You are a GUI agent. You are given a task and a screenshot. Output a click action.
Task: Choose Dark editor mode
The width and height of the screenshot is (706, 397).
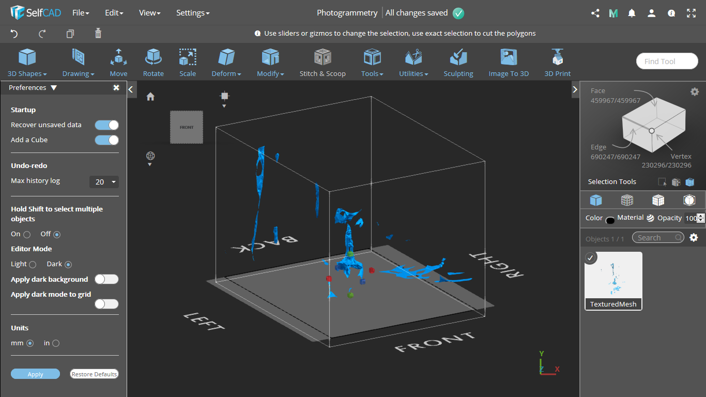(x=68, y=265)
